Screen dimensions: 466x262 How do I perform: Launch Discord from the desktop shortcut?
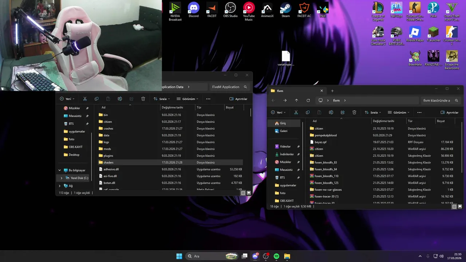coord(194,10)
